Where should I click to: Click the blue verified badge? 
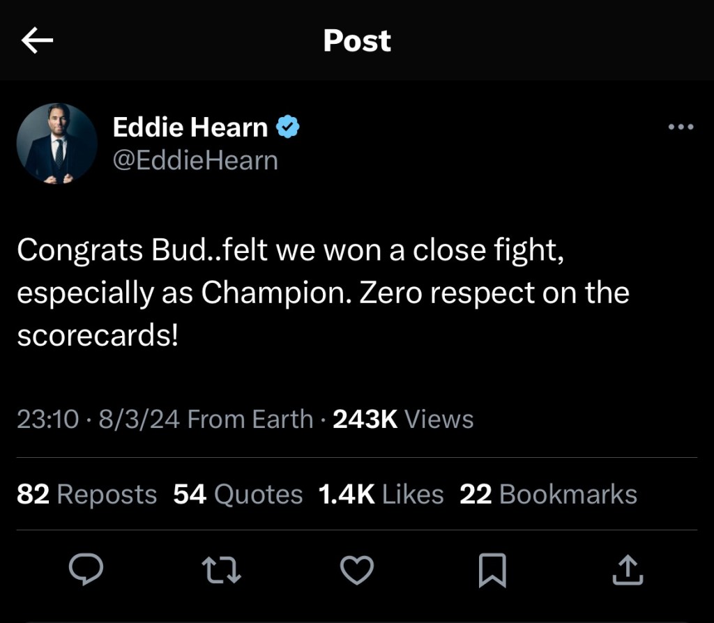289,128
